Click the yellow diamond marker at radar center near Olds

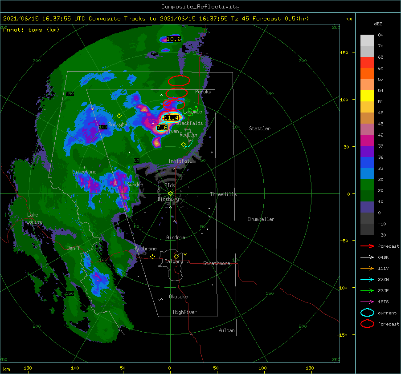point(170,193)
